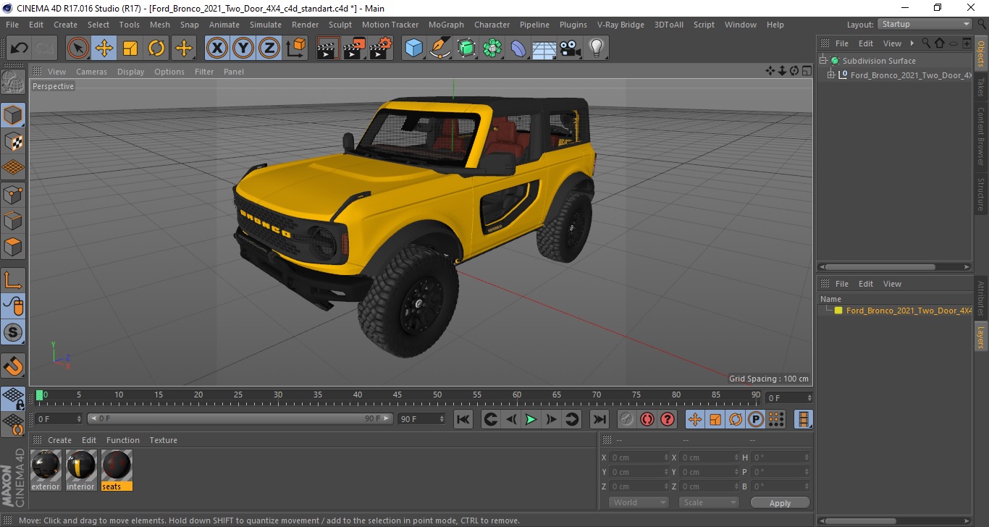Click Render View icon

pyautogui.click(x=328, y=49)
